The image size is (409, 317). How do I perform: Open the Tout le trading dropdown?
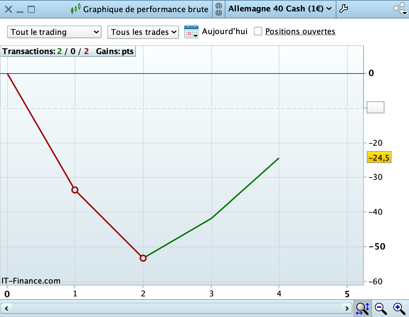[x=54, y=32]
